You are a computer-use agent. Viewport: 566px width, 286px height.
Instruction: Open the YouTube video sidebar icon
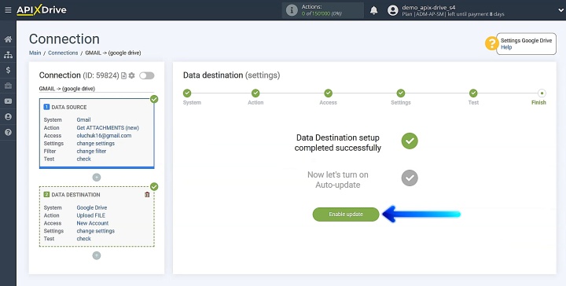[8, 101]
